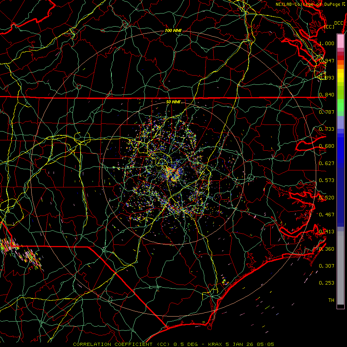
Task: Click the TH threshold legend label
Action: pos(331,300)
